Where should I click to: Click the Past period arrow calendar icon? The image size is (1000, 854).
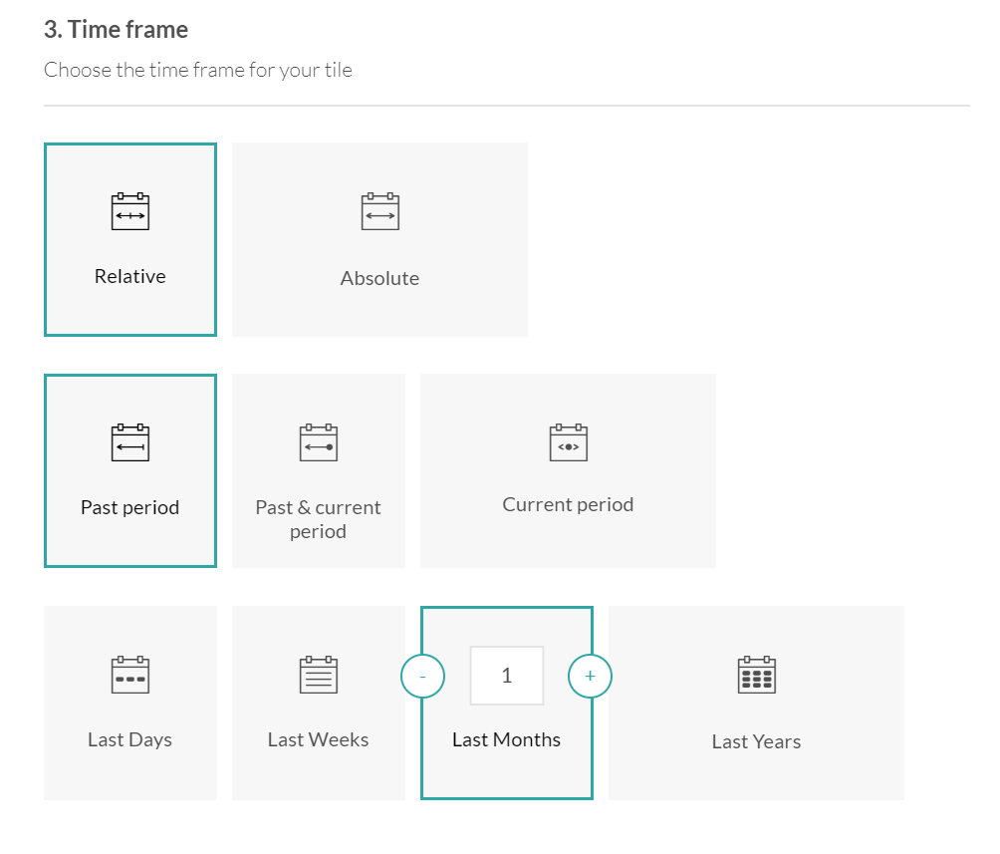[x=129, y=443]
